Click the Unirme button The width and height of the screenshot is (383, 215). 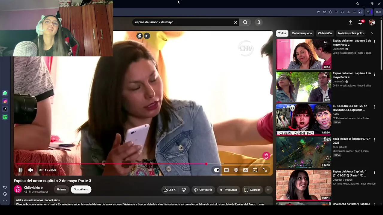[62, 190]
